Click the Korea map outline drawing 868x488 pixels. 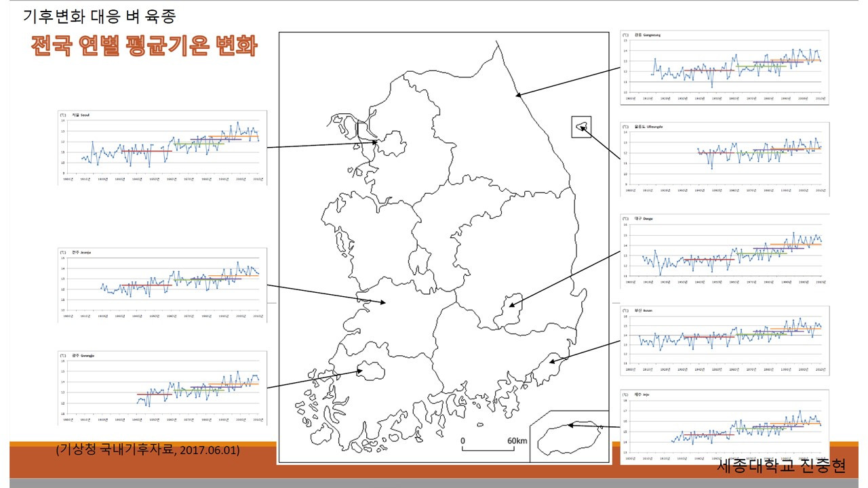441,237
